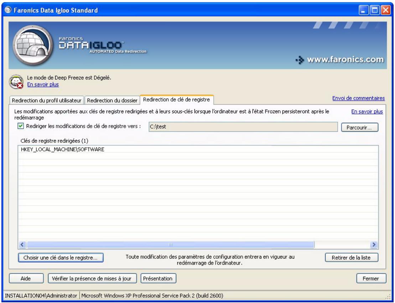Click Choisir une clé dans le registre button
Screen dimensions: 395x303
click(61, 257)
